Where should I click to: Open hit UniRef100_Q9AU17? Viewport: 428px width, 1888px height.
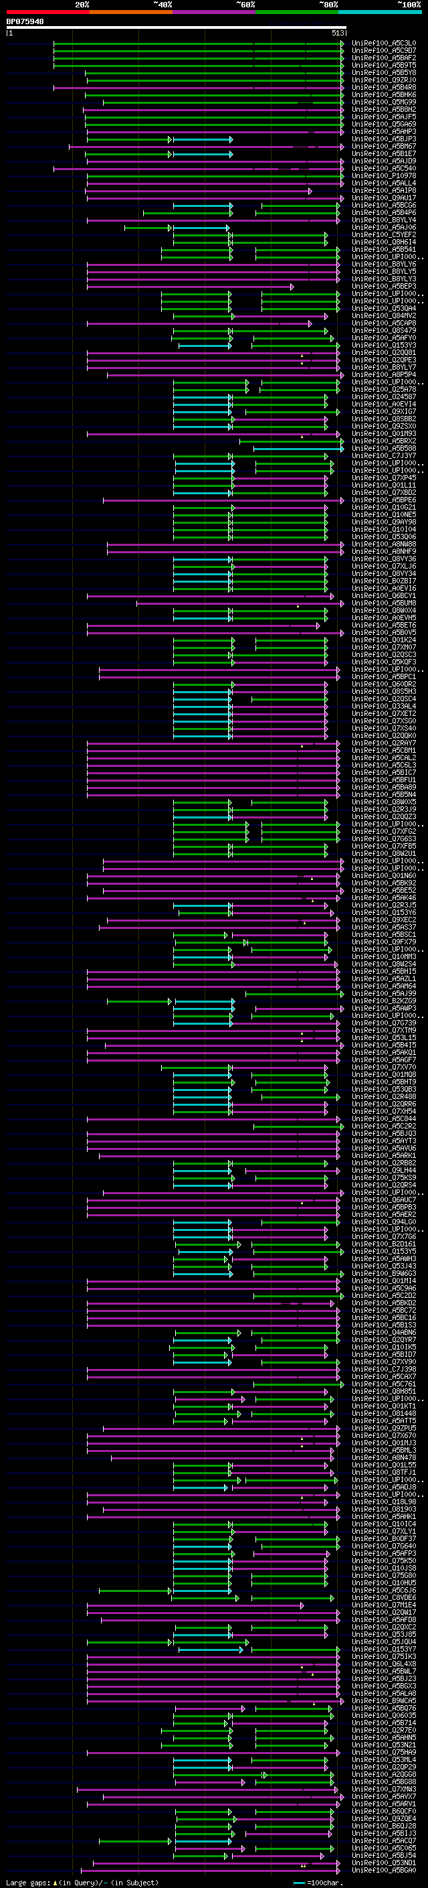tap(384, 198)
